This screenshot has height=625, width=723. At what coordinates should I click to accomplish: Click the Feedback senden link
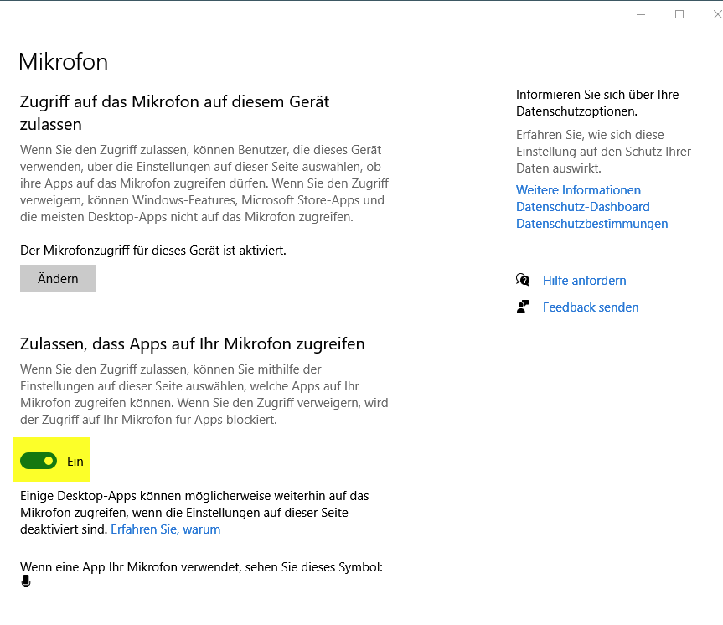tap(591, 307)
